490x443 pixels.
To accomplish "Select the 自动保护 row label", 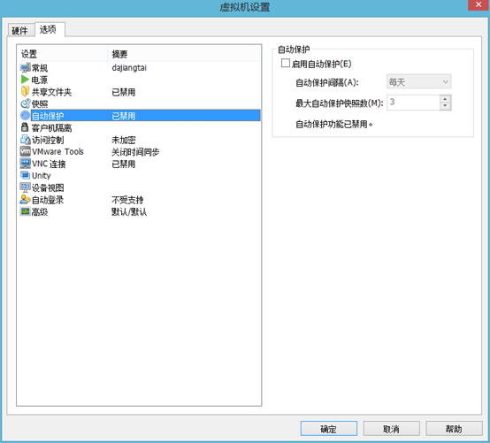I will tap(48, 116).
